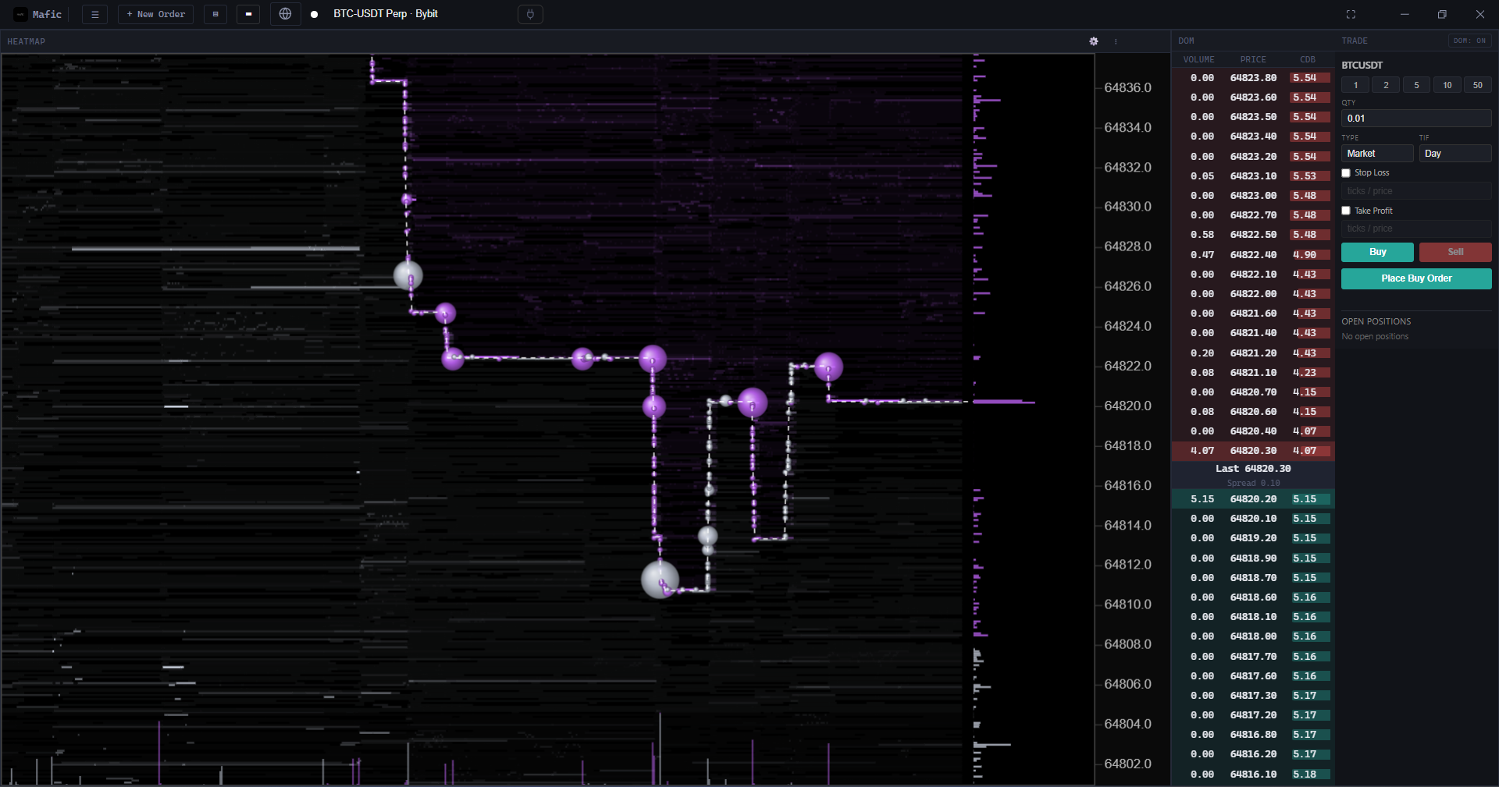
Task: Click the ask row at price 64822.50
Action: pos(1253,235)
